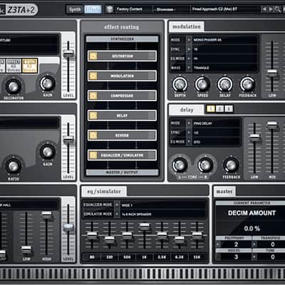Open the Equalizer Mode dropdown arrow
The height and width of the screenshot is (285, 285).
point(117,204)
